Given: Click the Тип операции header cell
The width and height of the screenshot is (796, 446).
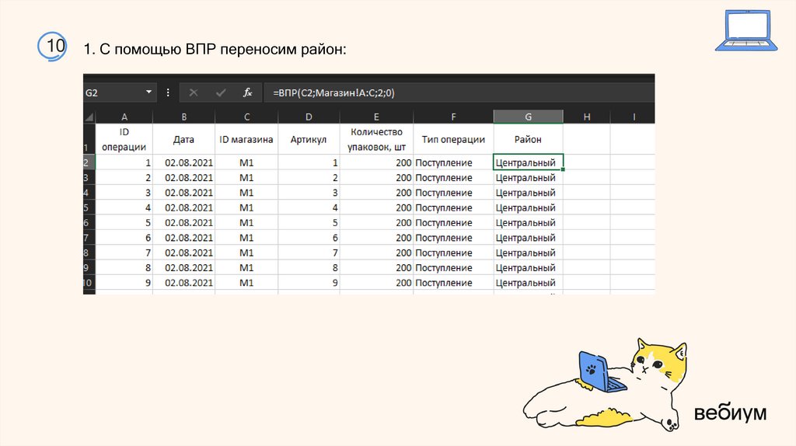Looking at the screenshot, I should [x=453, y=140].
